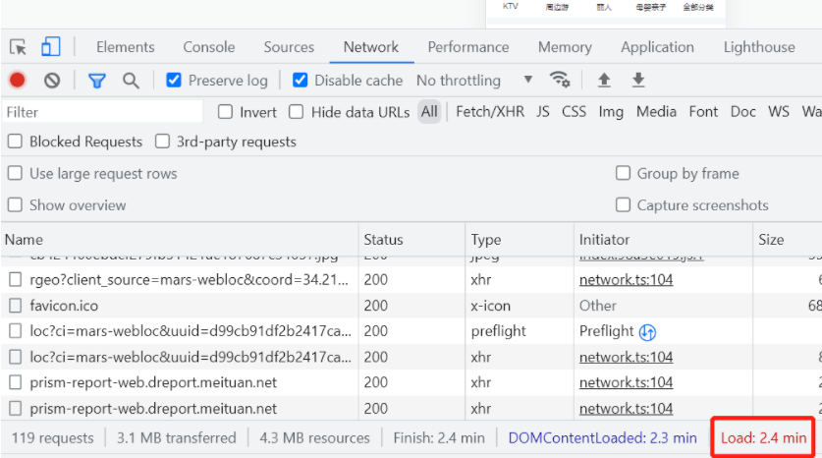
Task: Toggle the filter funnel icon
Action: pyautogui.click(x=97, y=81)
